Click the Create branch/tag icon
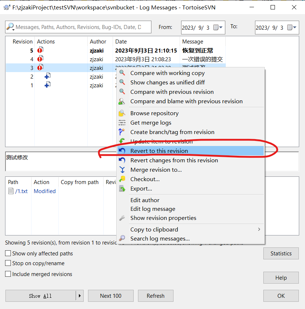 122,132
